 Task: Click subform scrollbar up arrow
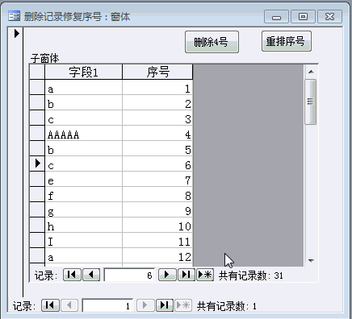pyautogui.click(x=311, y=72)
